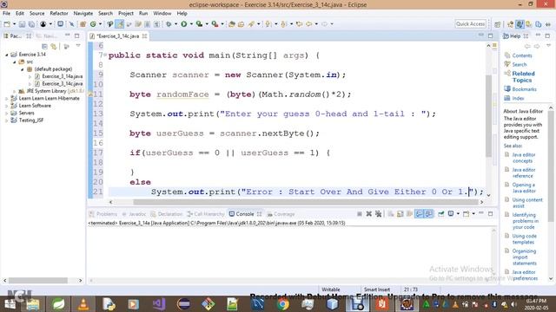Click the Back navigation arrow in toolbar

pos(309,24)
